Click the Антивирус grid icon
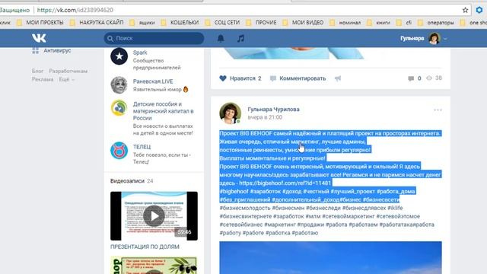 [x=36, y=50]
